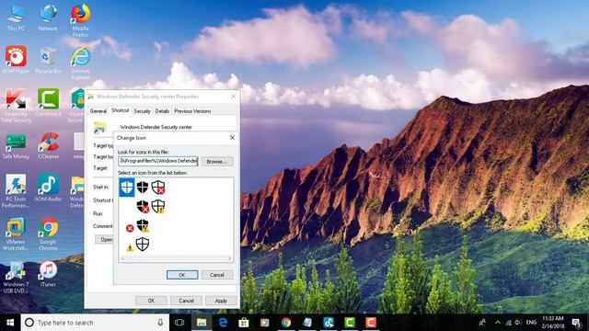Select the blue shield icon in Change Icon list

click(127, 187)
